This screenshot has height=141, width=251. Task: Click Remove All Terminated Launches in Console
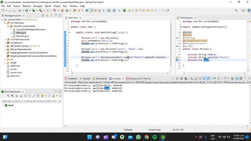point(186,78)
